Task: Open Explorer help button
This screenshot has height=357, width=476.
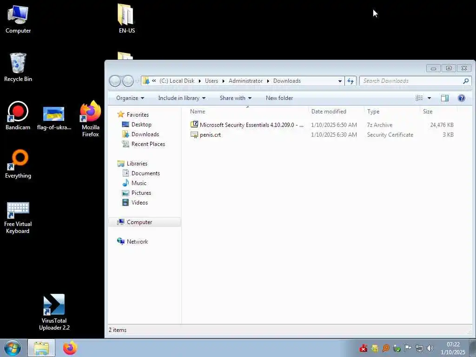Action: (x=462, y=98)
